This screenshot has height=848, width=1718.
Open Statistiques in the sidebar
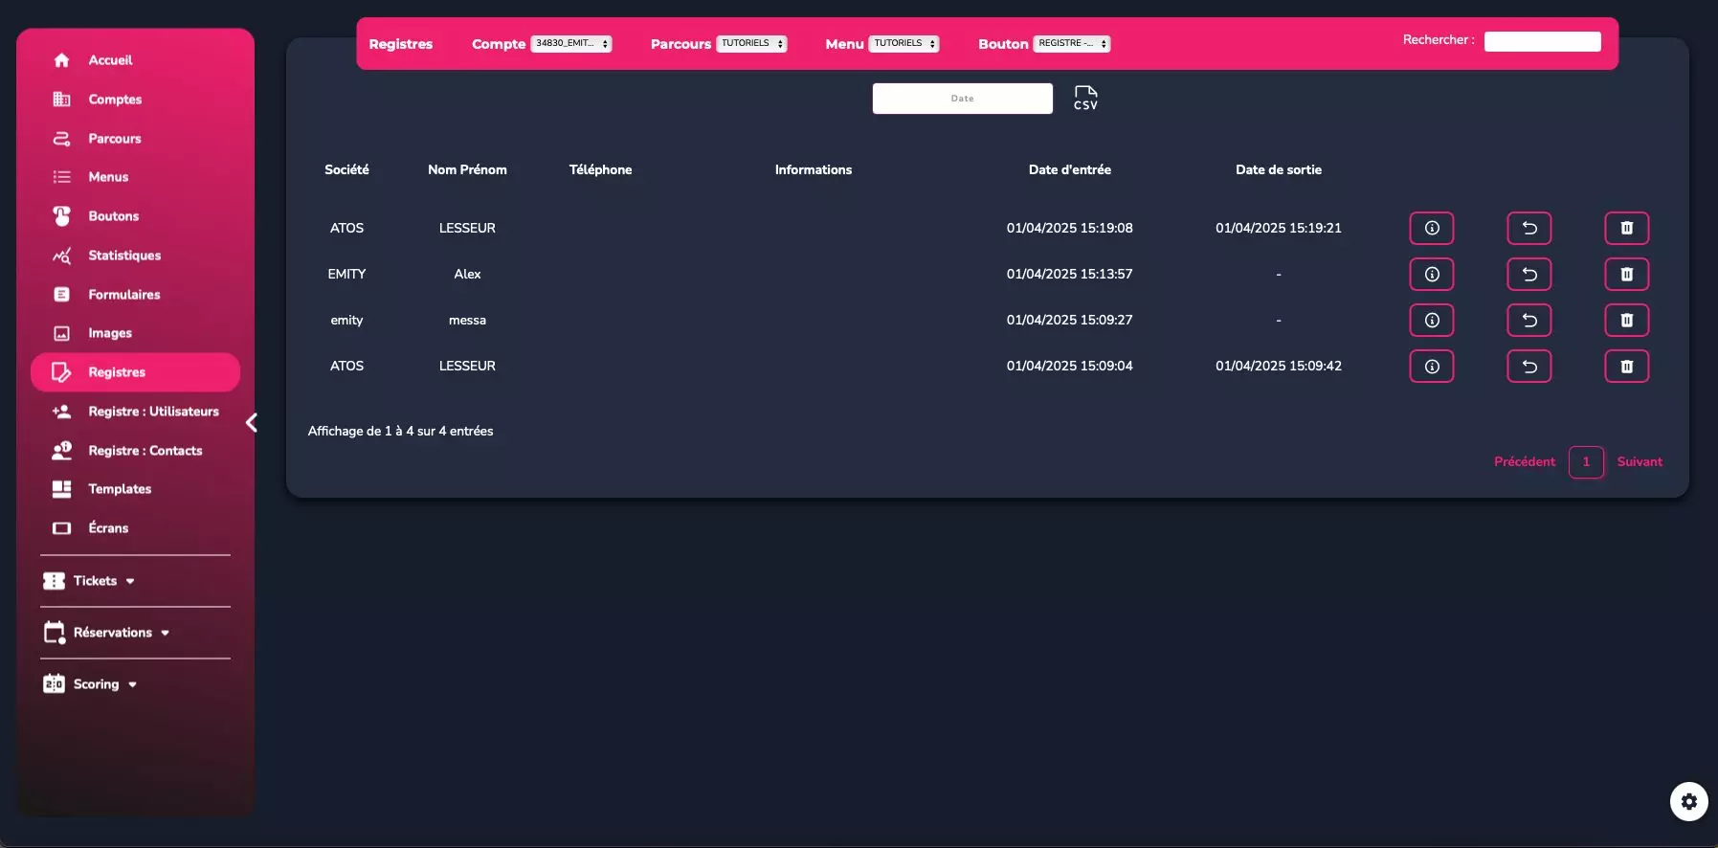tap(124, 256)
